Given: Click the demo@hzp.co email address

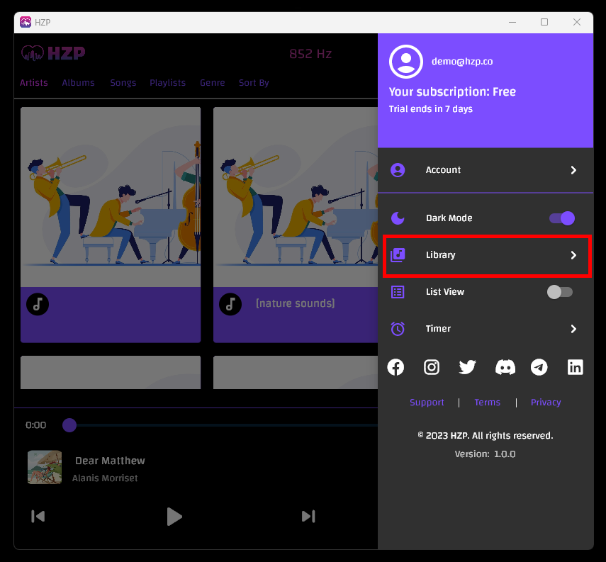Looking at the screenshot, I should tap(462, 62).
